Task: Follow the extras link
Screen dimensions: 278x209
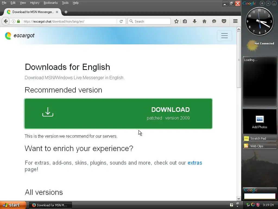Action: click(x=195, y=163)
